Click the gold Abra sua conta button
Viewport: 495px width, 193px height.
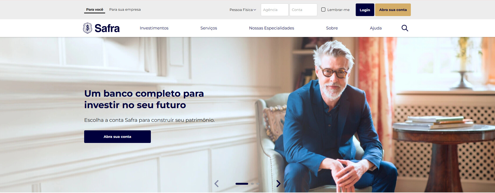point(393,10)
